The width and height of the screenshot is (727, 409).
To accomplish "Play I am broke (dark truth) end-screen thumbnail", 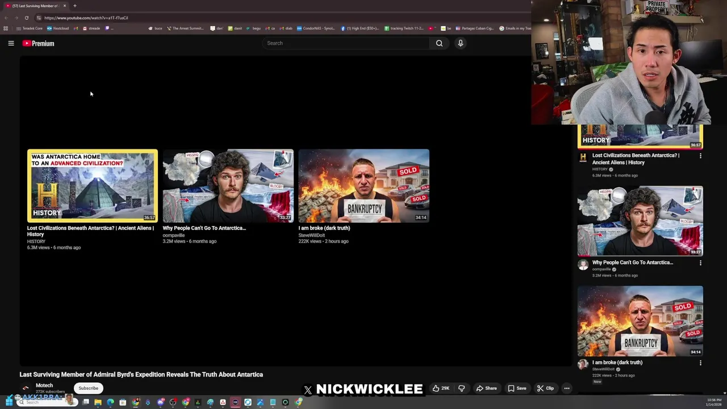I will [x=364, y=186].
